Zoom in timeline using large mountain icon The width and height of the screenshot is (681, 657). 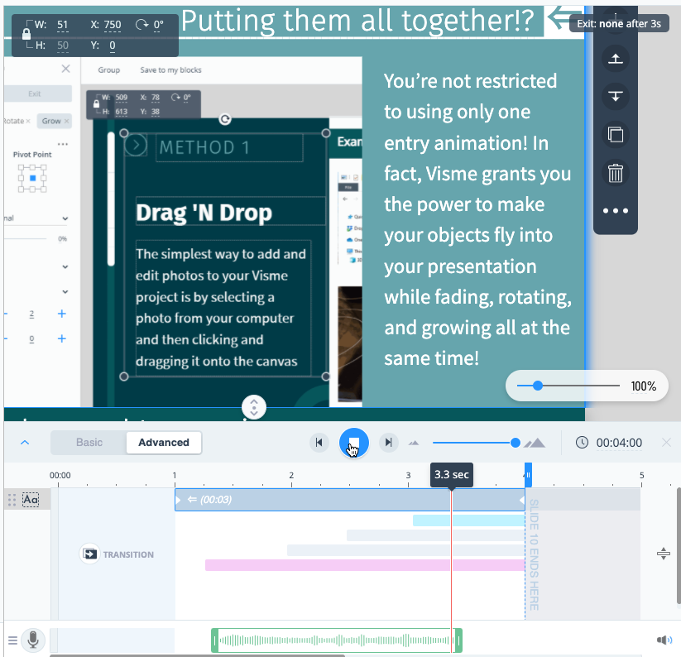(x=535, y=443)
